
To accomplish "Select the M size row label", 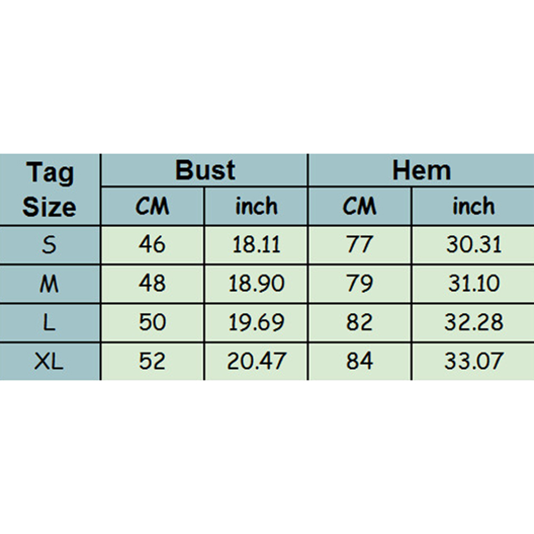I will pos(50,284).
